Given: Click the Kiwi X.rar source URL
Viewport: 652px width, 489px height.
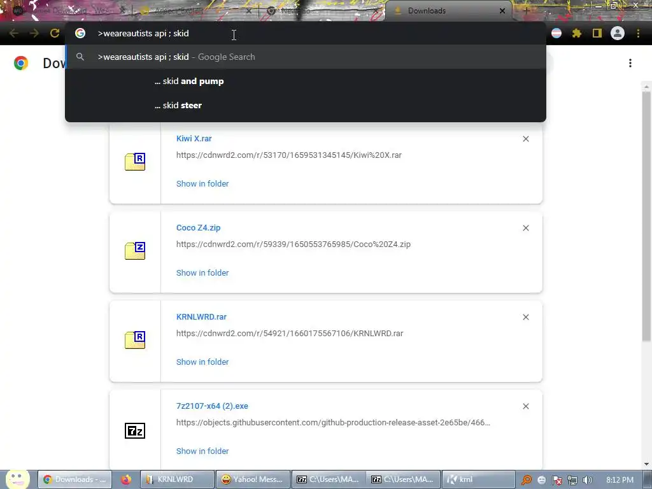Looking at the screenshot, I should click(x=288, y=155).
